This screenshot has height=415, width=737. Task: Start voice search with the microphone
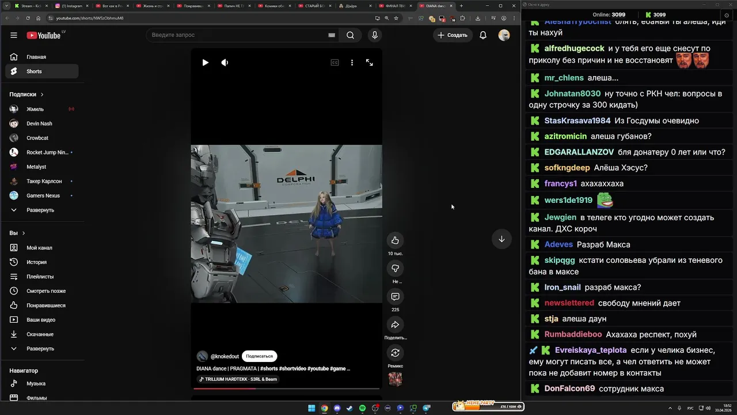coord(375,35)
